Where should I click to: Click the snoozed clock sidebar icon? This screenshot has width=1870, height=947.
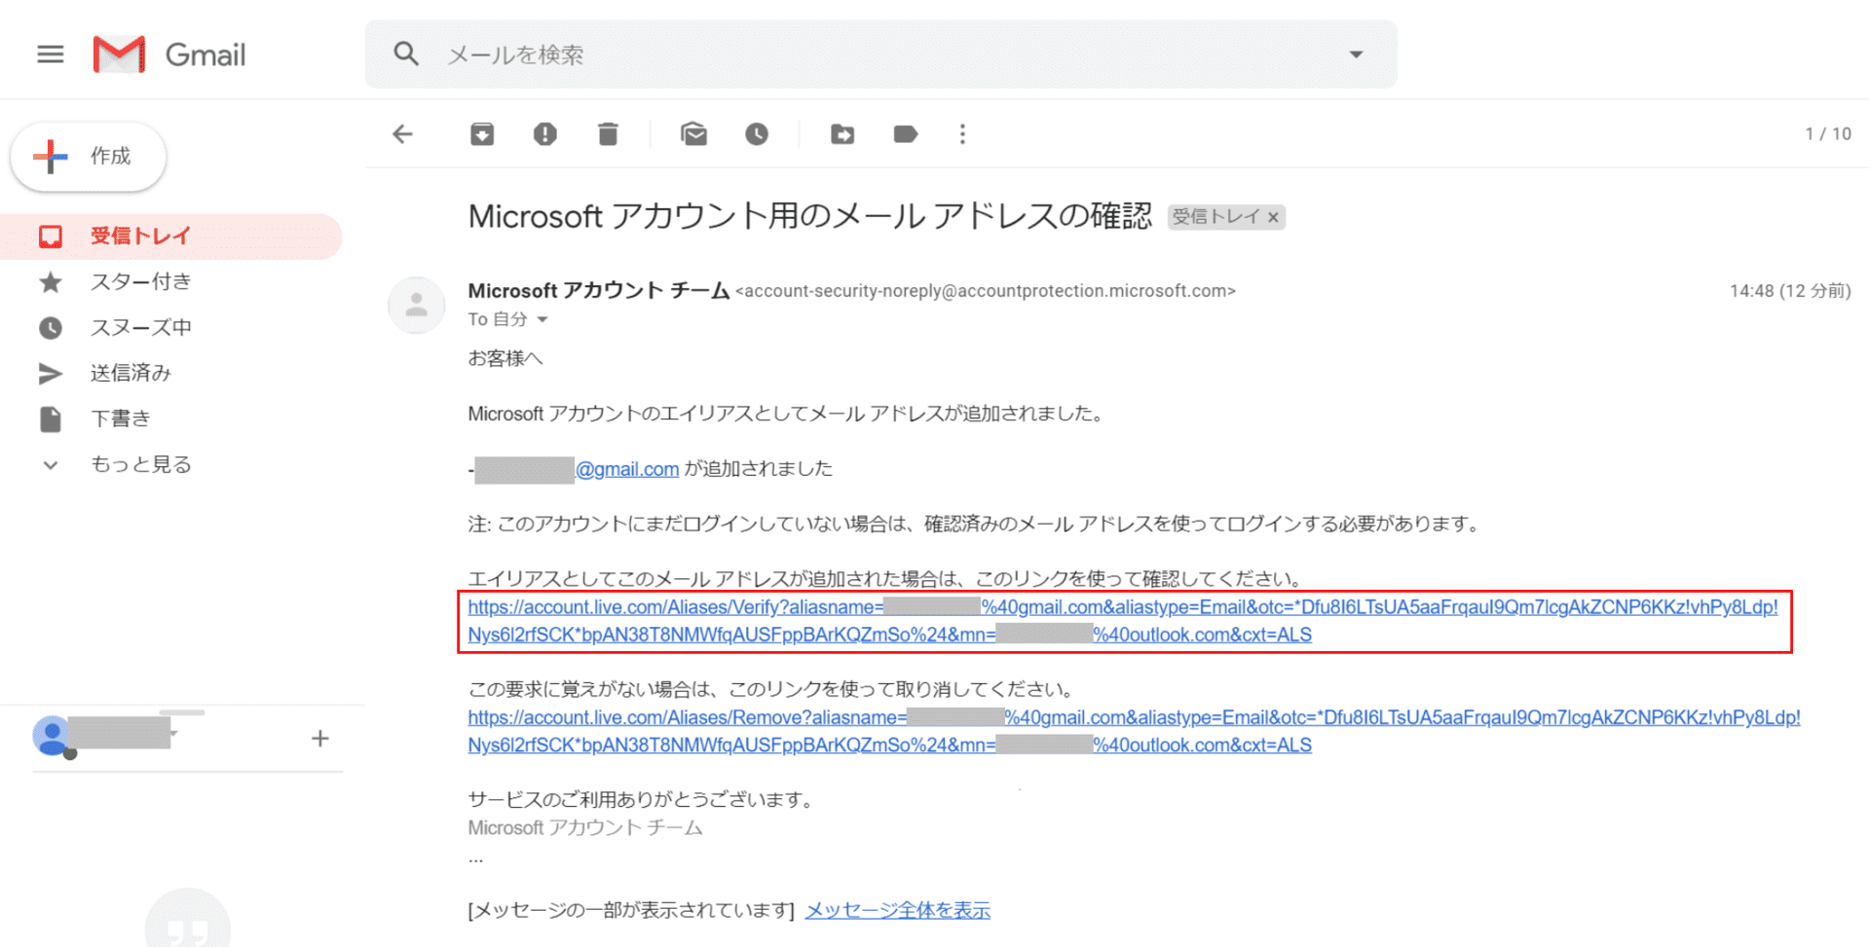click(x=51, y=328)
